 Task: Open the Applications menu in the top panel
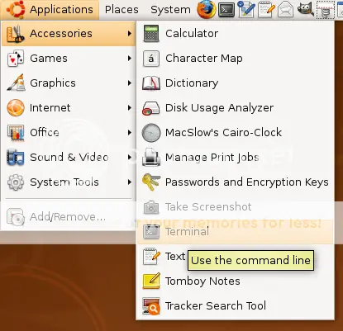point(50,10)
